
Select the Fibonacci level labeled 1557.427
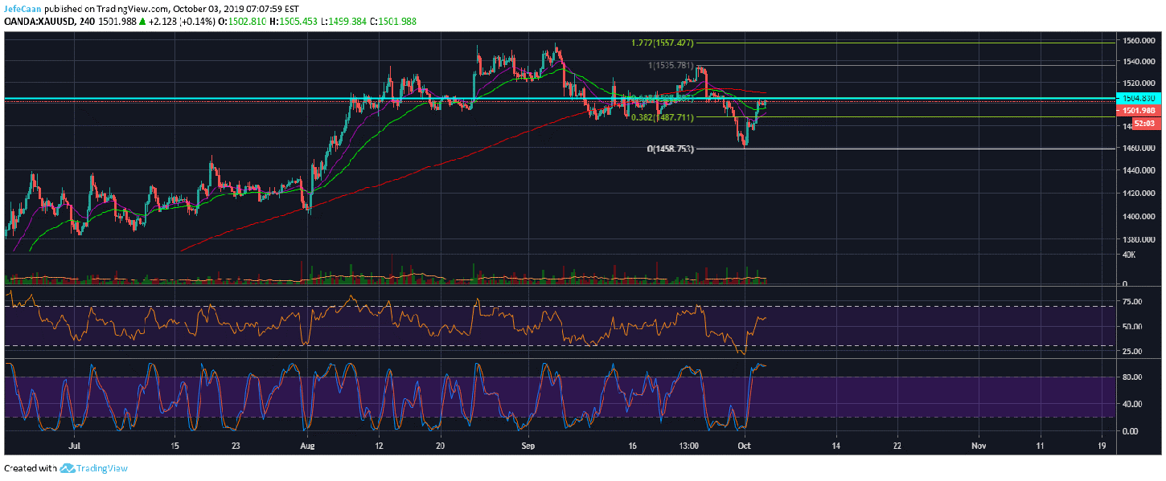point(664,43)
